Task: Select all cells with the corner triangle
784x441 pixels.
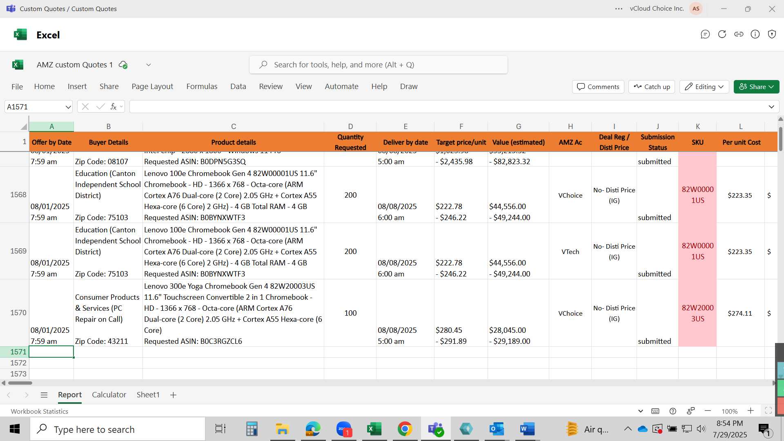Action: pos(24,127)
